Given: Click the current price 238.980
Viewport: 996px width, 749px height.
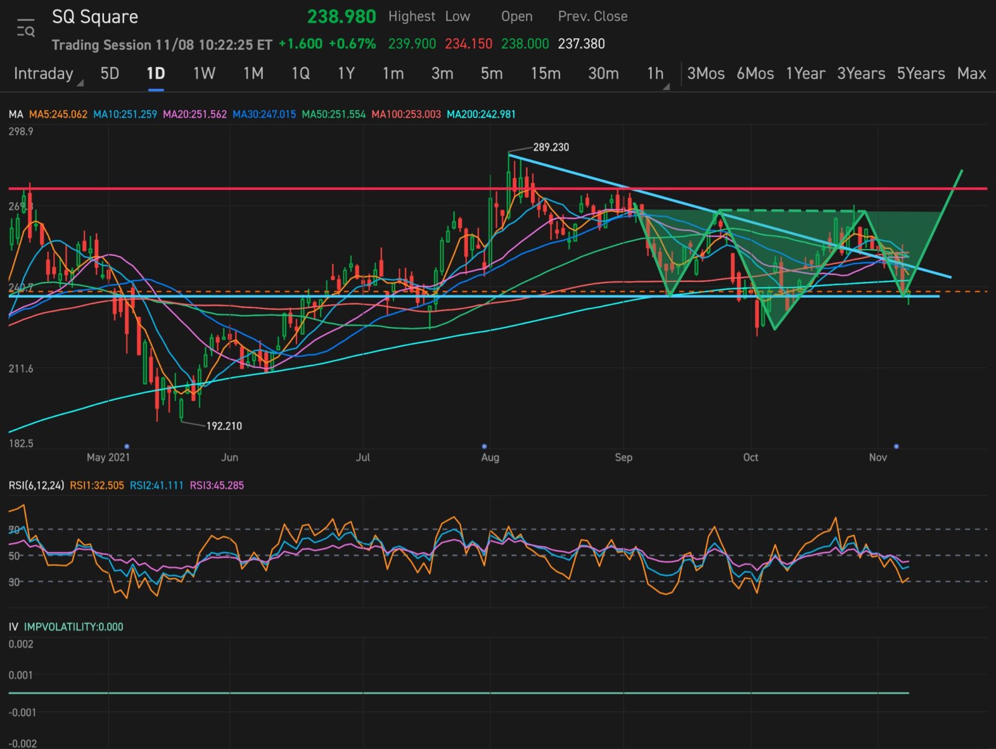Looking at the screenshot, I should click(342, 17).
